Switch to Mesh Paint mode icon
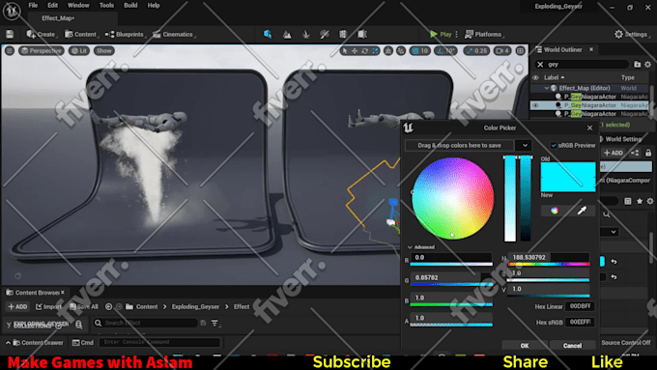657x370 pixels. [325, 35]
